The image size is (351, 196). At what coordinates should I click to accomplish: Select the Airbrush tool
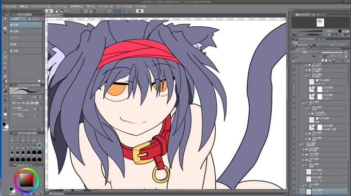click(5, 67)
